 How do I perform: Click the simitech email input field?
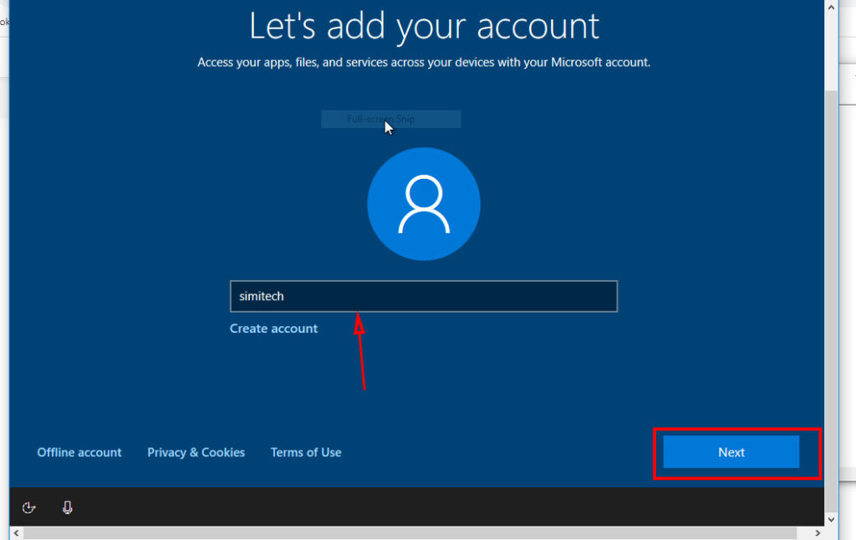tap(423, 296)
